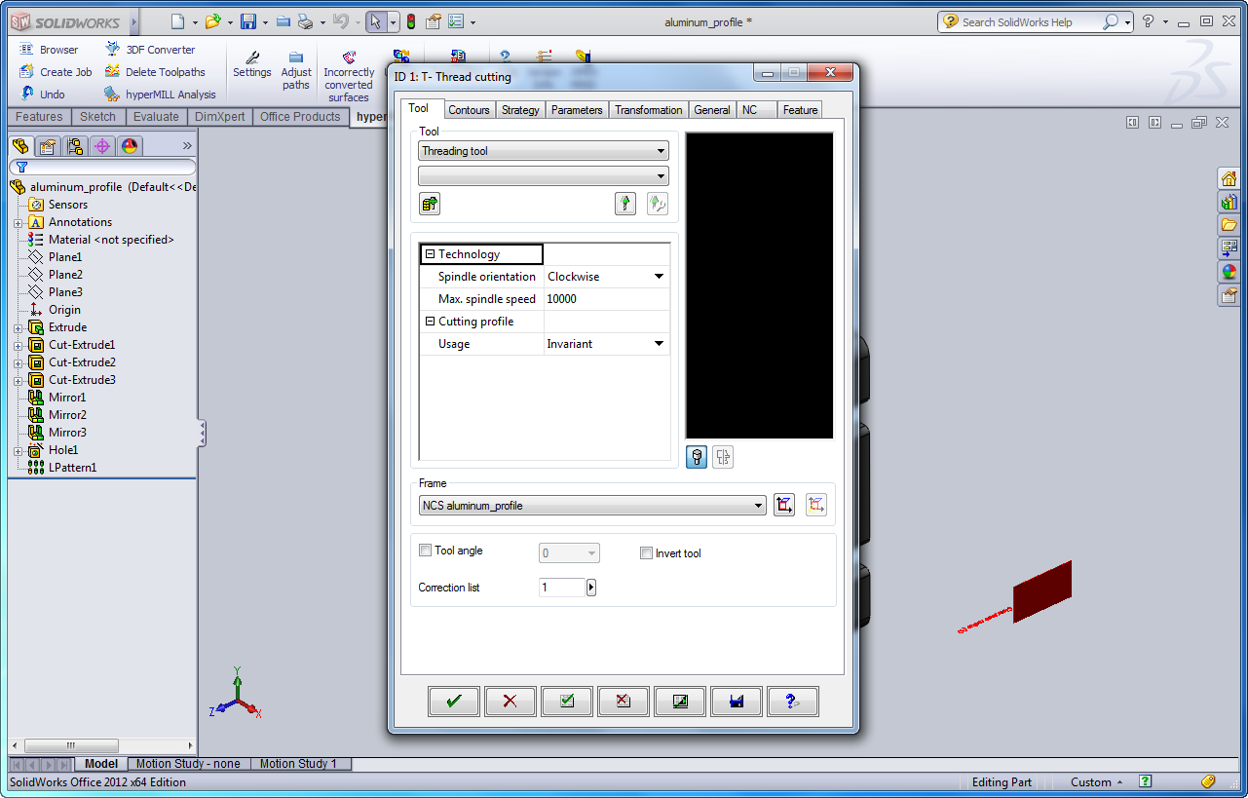Click Adjust paths tool

click(x=296, y=71)
